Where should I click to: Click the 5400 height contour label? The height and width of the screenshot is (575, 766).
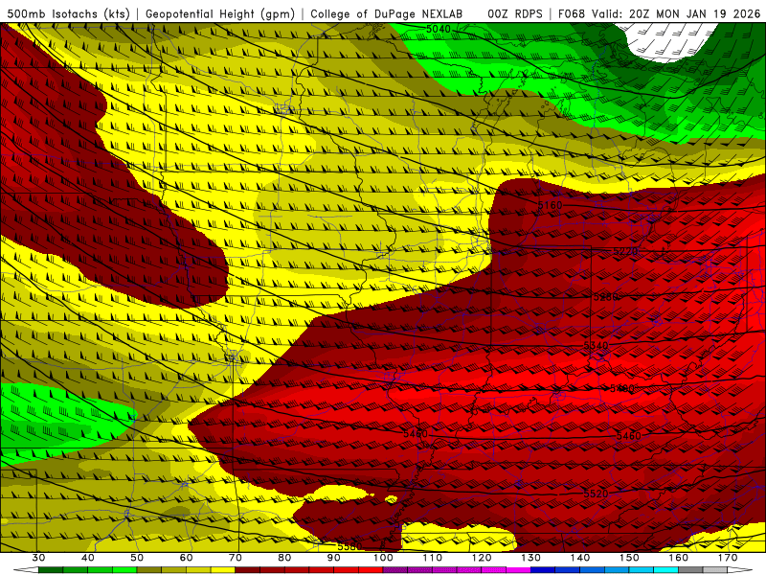click(x=622, y=389)
